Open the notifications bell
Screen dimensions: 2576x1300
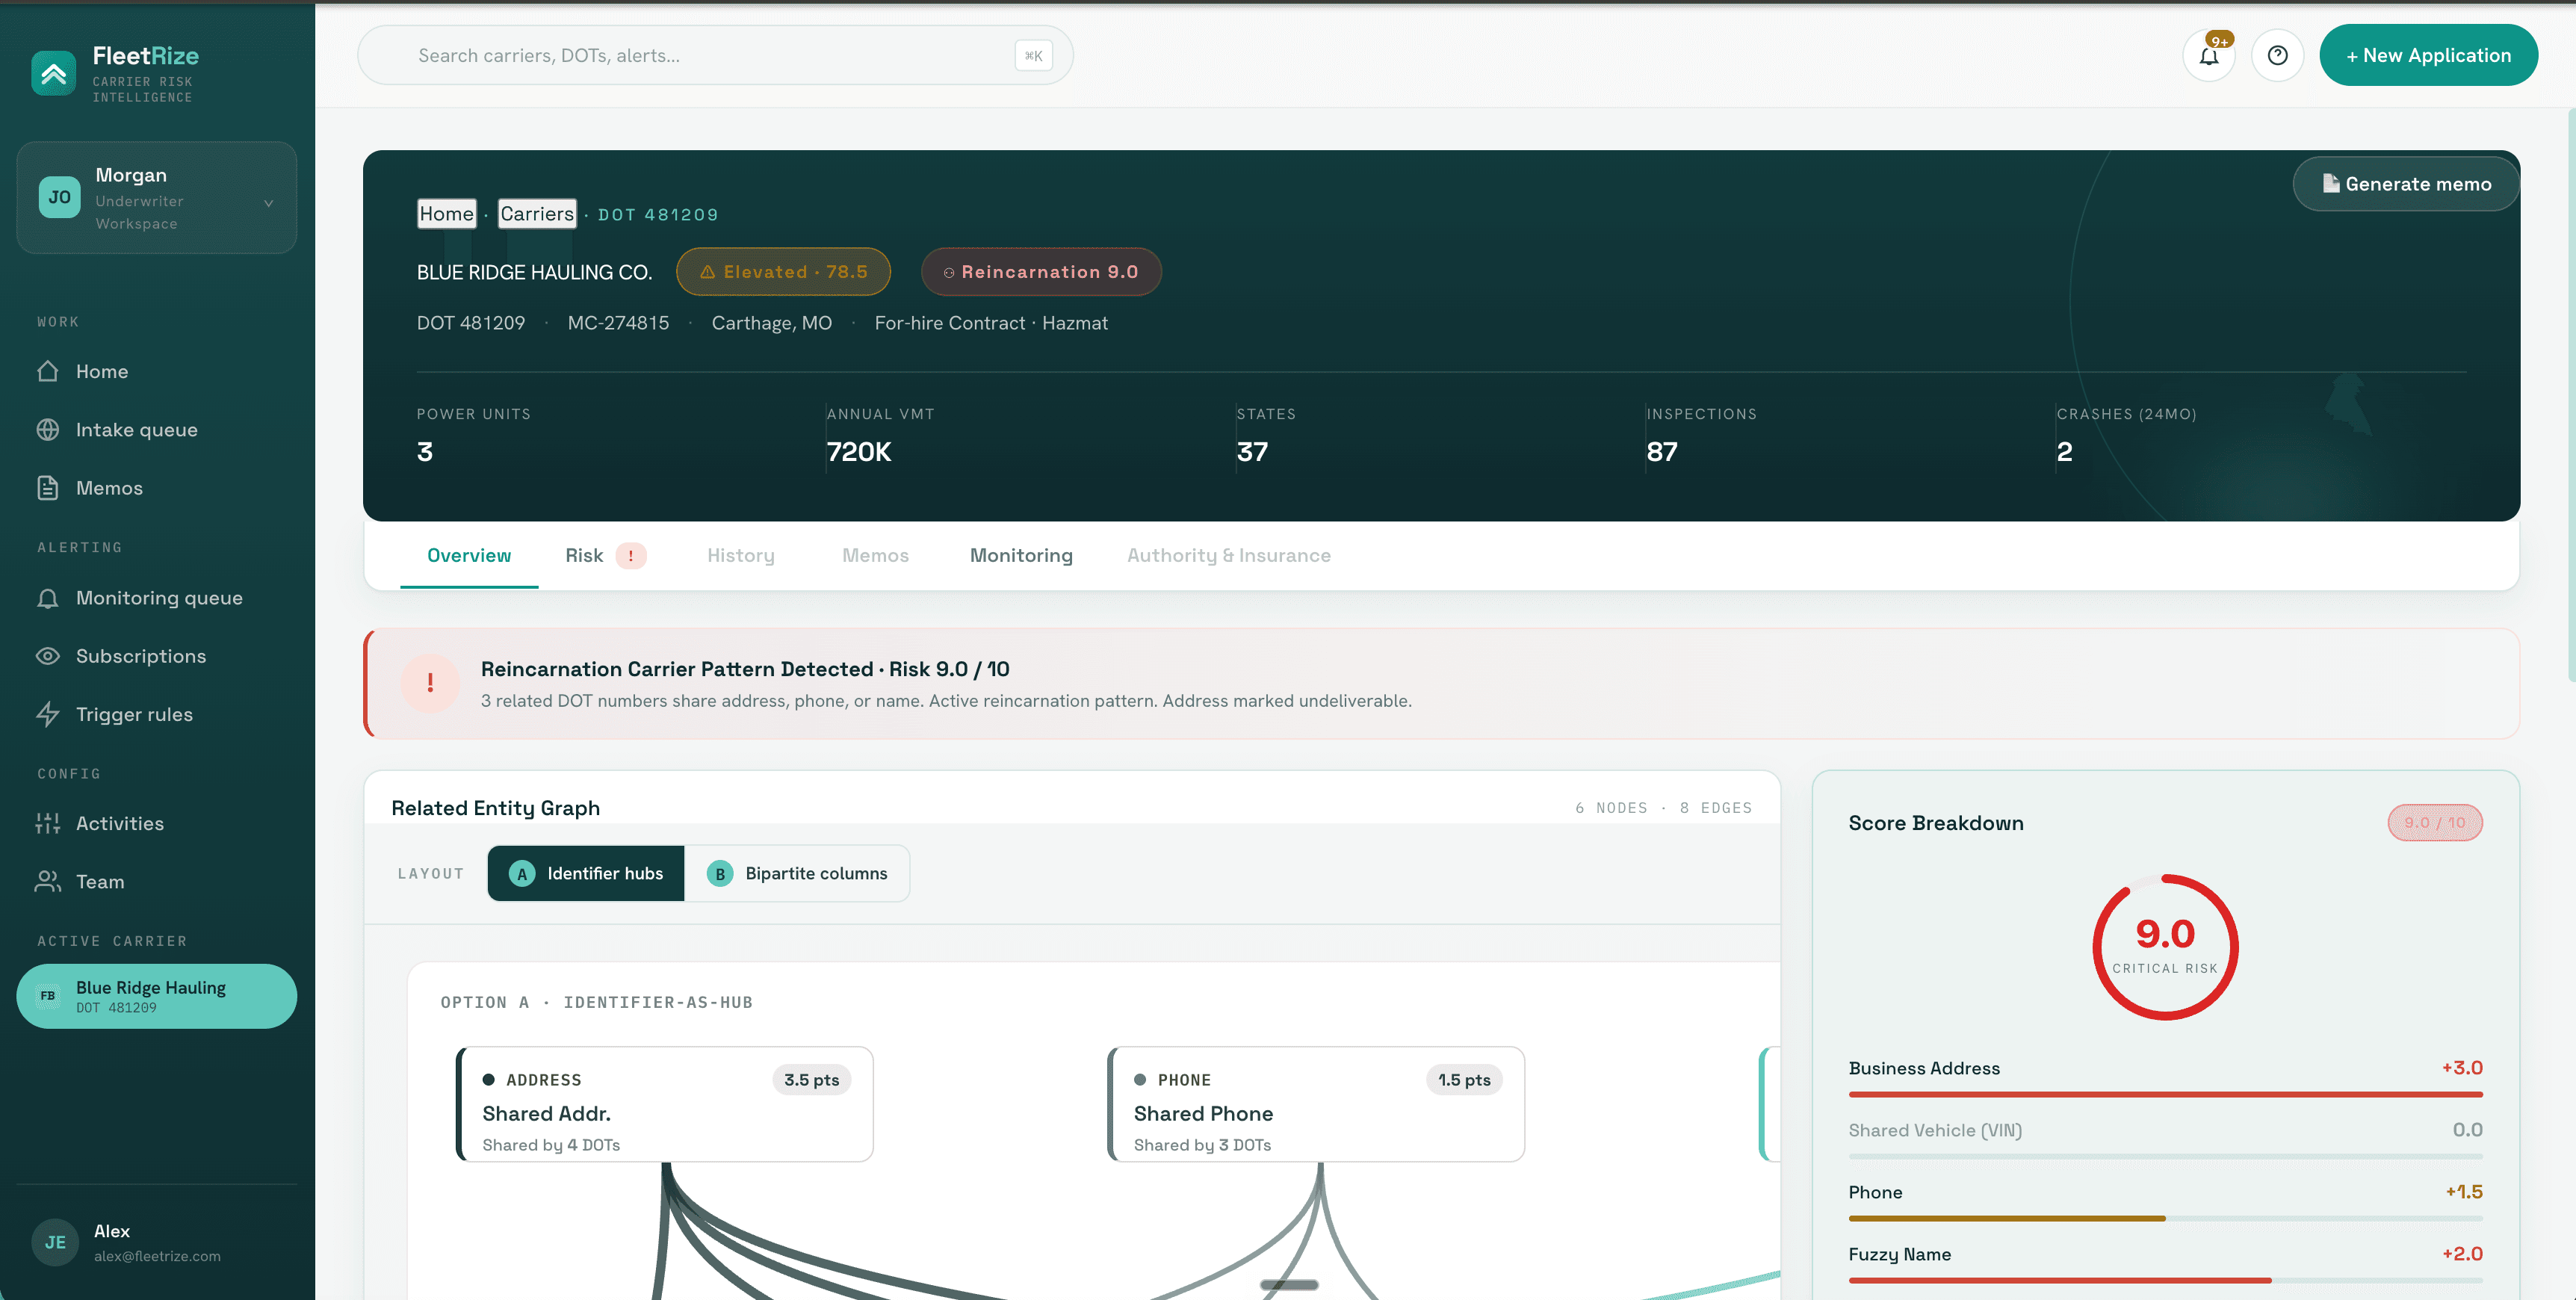point(2209,56)
